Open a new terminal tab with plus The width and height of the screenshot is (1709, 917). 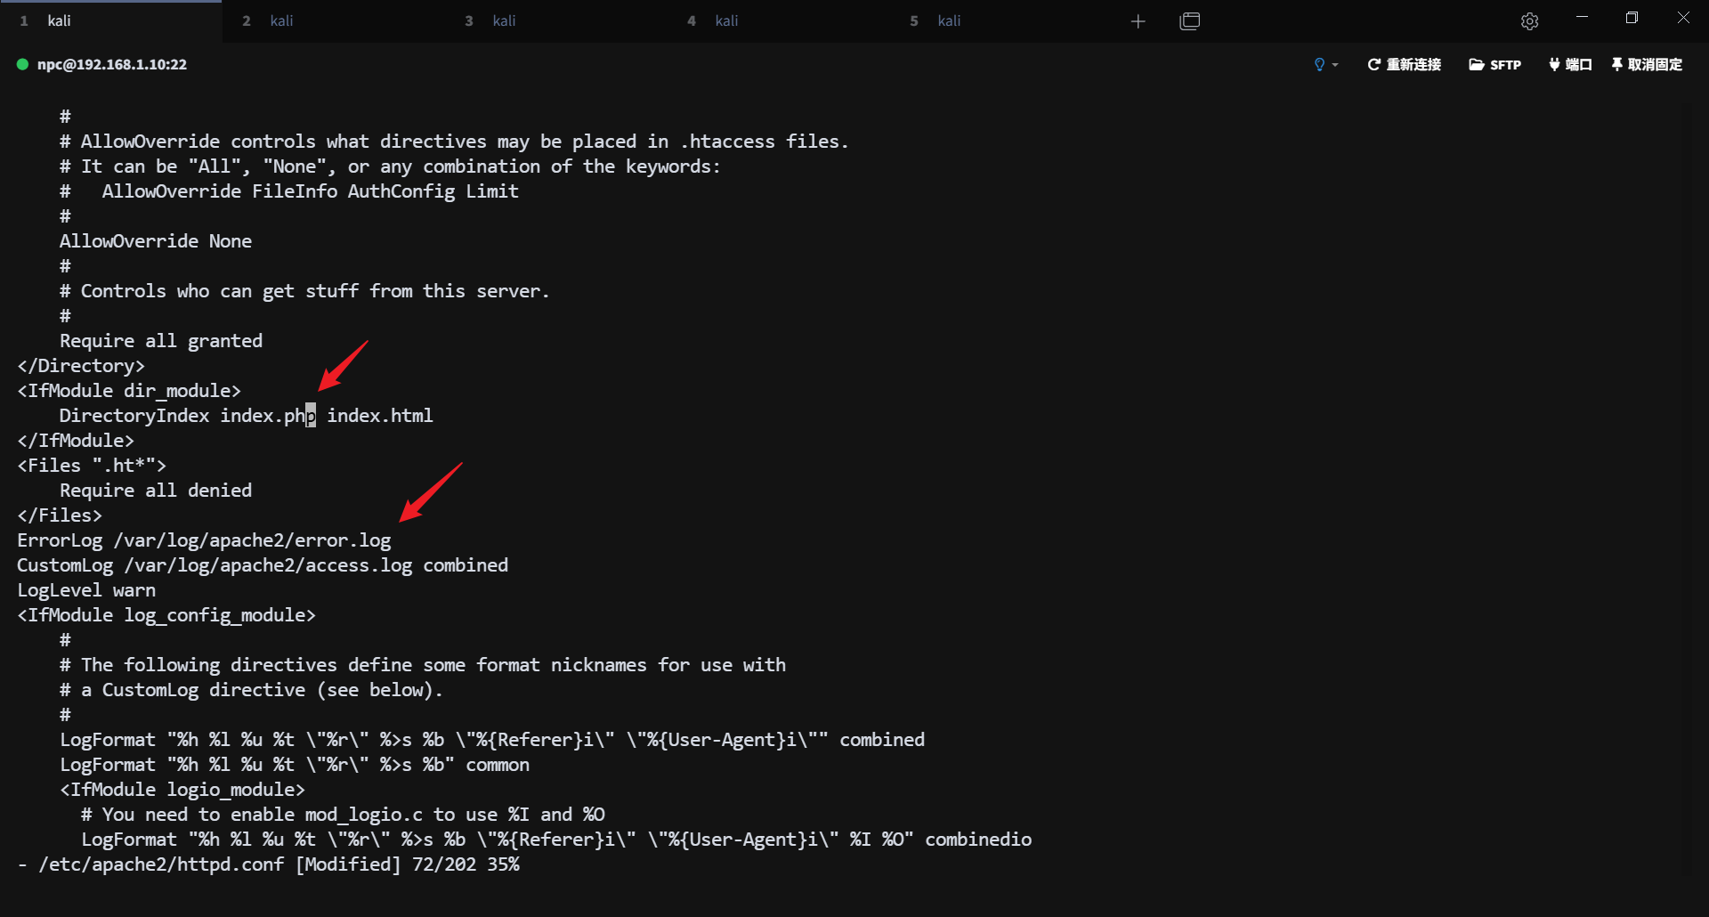(1138, 21)
